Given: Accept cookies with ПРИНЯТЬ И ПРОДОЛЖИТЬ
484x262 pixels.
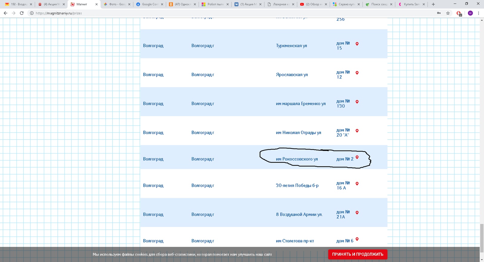Looking at the screenshot, I should (x=358, y=254).
